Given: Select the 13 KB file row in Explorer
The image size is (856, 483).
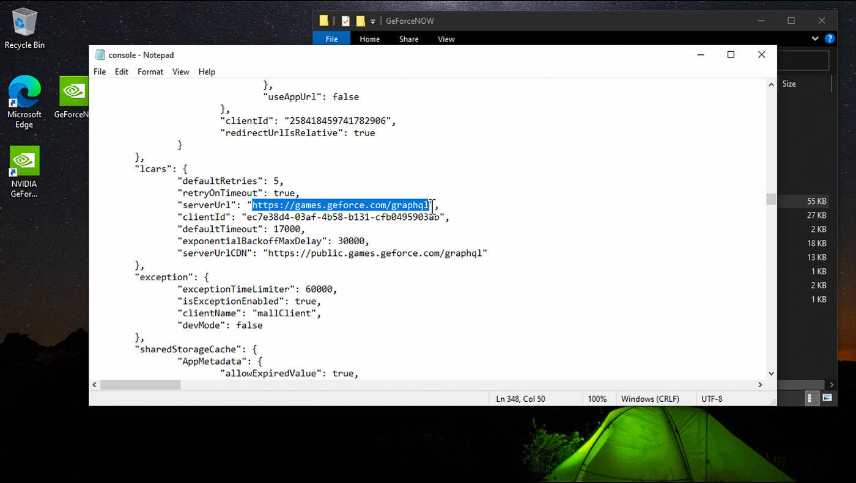Looking at the screenshot, I should [x=806, y=257].
